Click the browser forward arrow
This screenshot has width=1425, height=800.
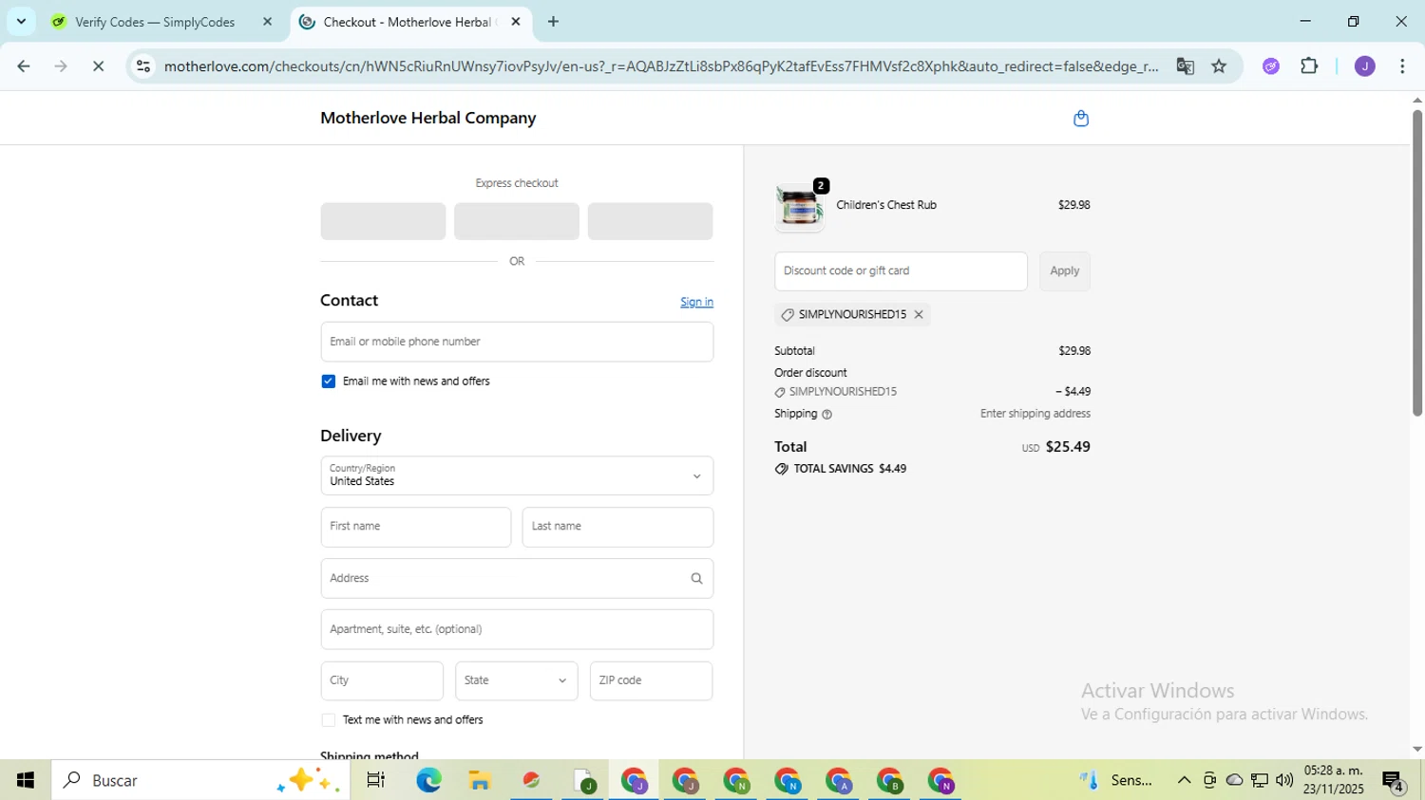(61, 66)
